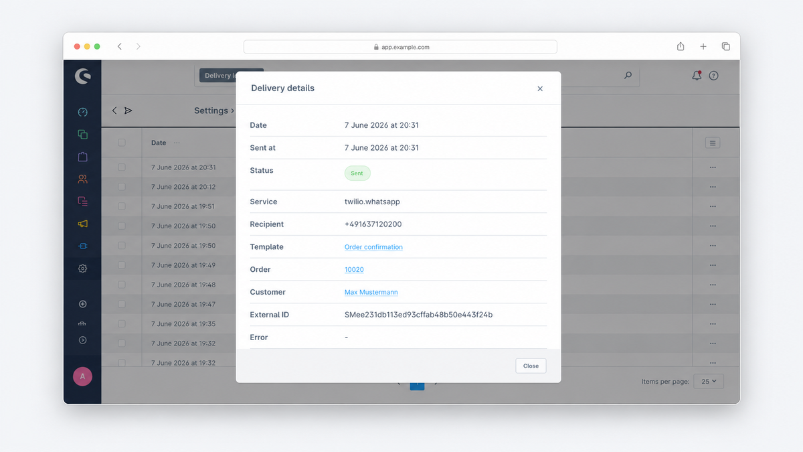Click the search magnifier icon

[628, 76]
